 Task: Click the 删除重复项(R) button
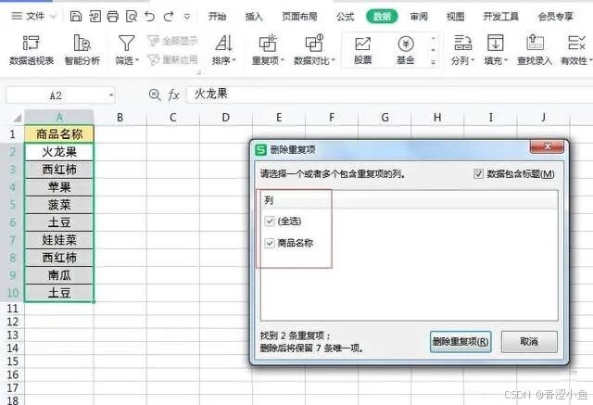(x=461, y=341)
